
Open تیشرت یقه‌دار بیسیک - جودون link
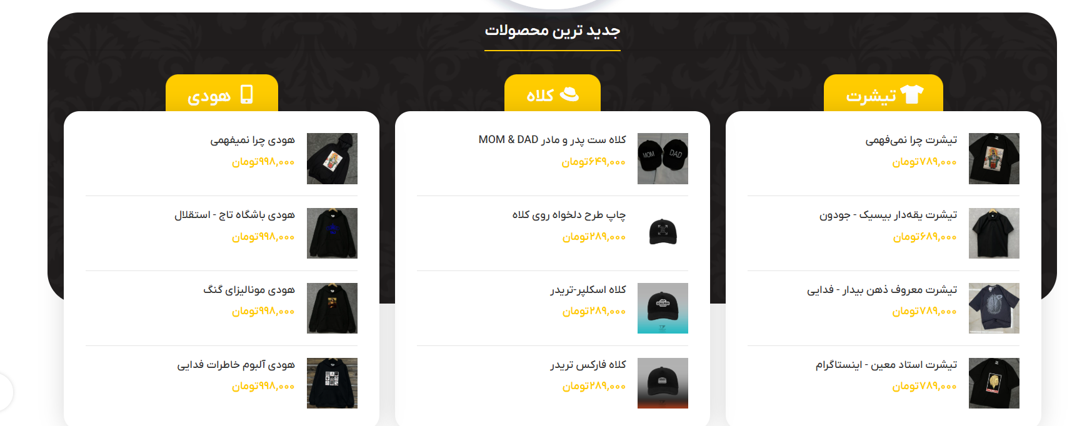tap(888, 215)
